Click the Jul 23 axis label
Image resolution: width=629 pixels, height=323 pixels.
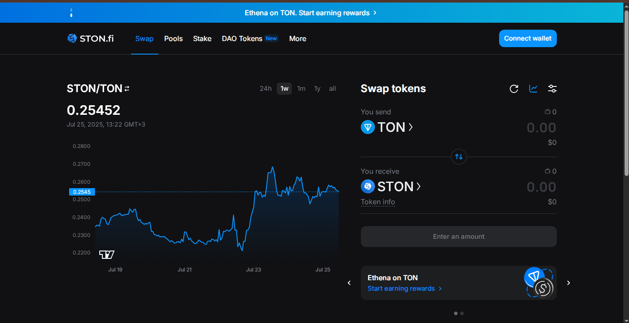254,270
